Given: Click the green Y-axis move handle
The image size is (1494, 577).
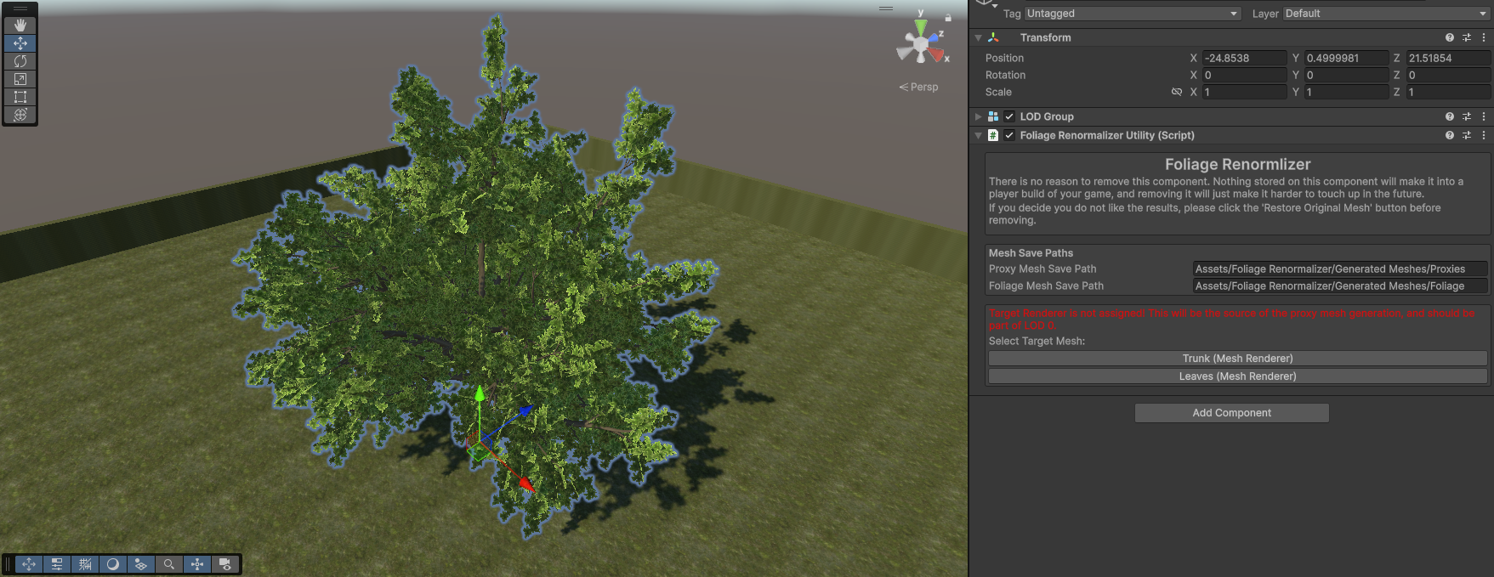Looking at the screenshot, I should pos(480,394).
